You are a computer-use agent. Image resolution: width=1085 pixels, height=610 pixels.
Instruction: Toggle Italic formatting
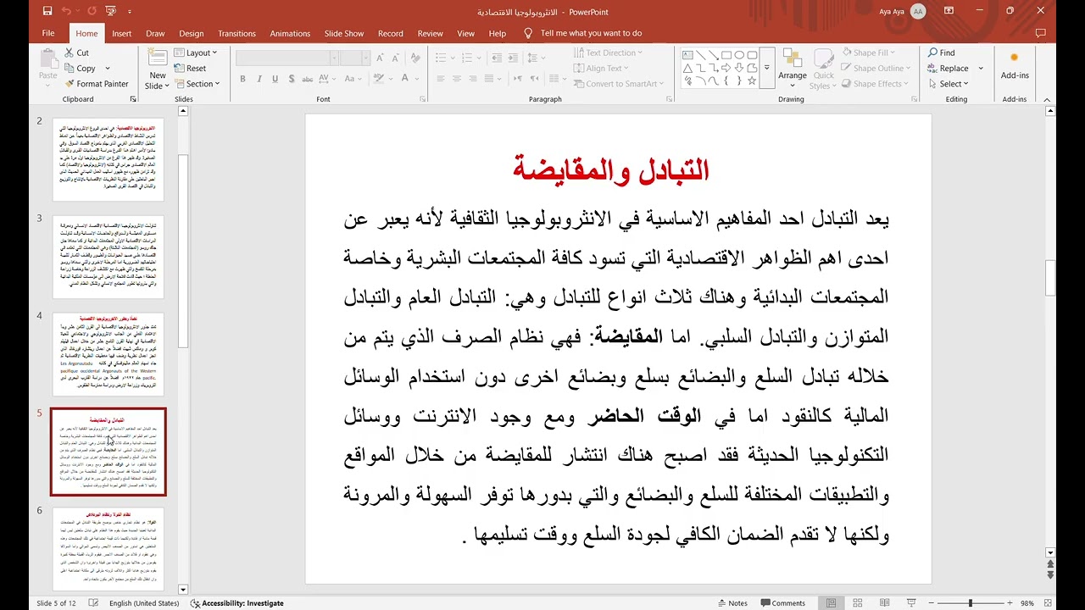[x=259, y=79]
